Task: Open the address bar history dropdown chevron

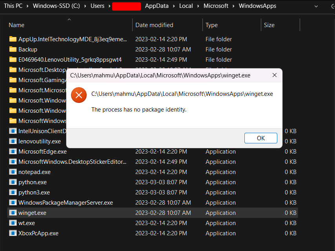Action: point(316,6)
